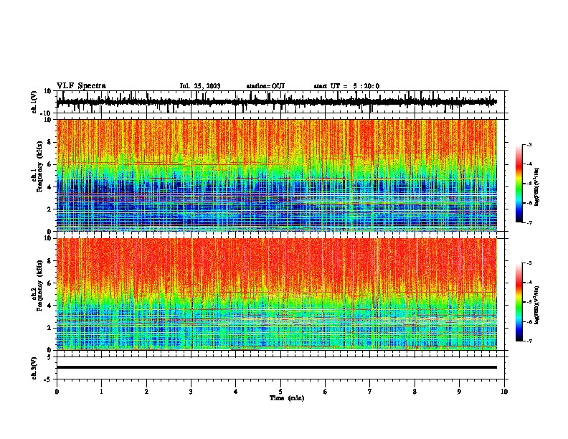The width and height of the screenshot is (568, 439).
Task: Click the "-5" tick on the ch.3(V) axis
Action: (x=48, y=379)
